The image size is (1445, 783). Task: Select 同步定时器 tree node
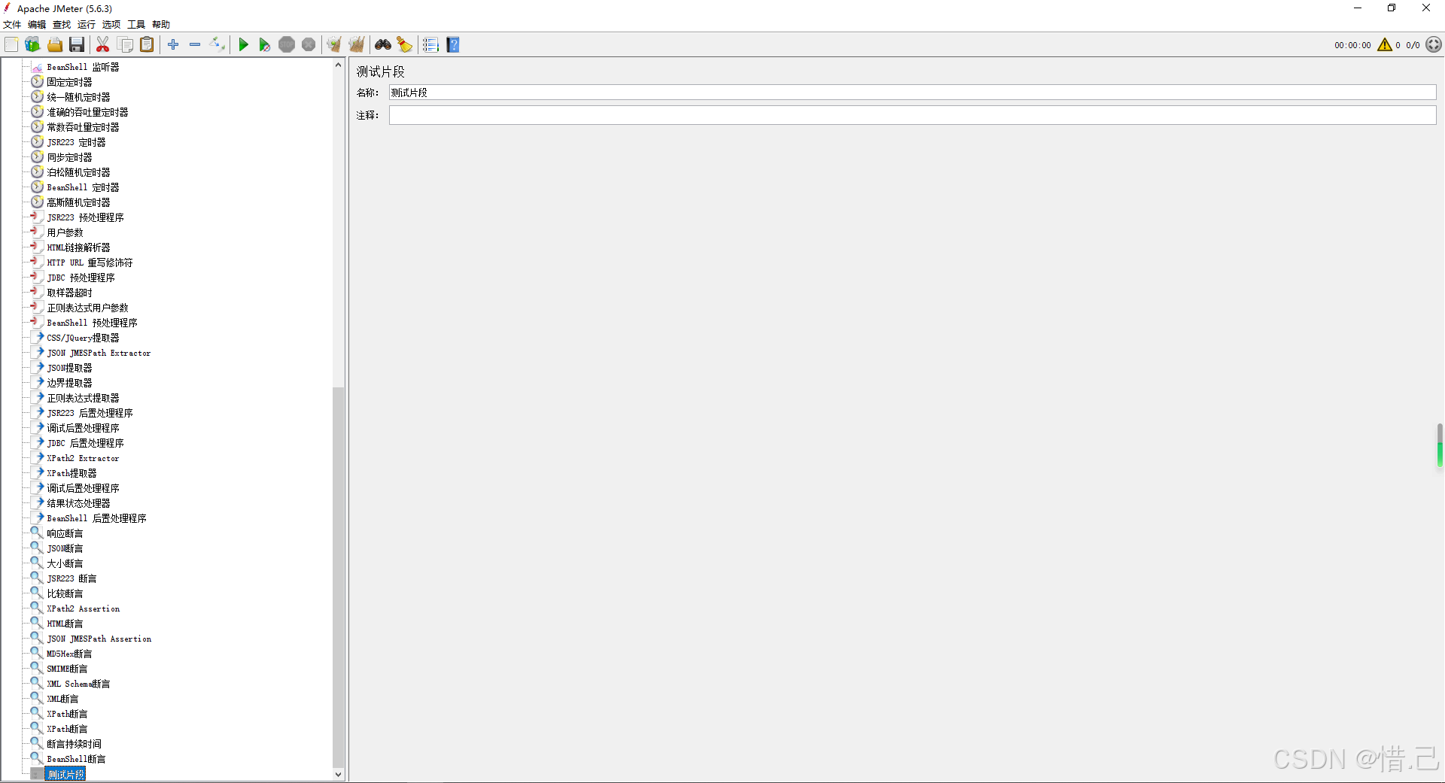(69, 157)
